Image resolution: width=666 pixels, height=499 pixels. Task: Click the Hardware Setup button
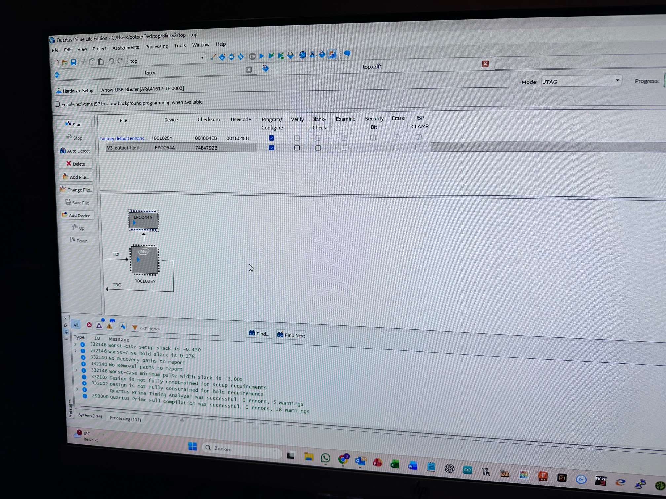coord(76,91)
